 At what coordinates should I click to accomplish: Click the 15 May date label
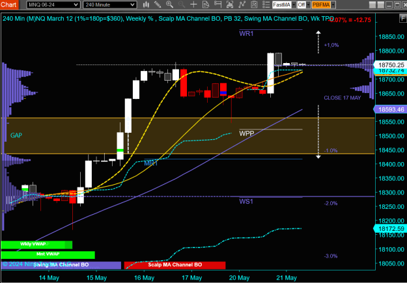(x=96, y=278)
